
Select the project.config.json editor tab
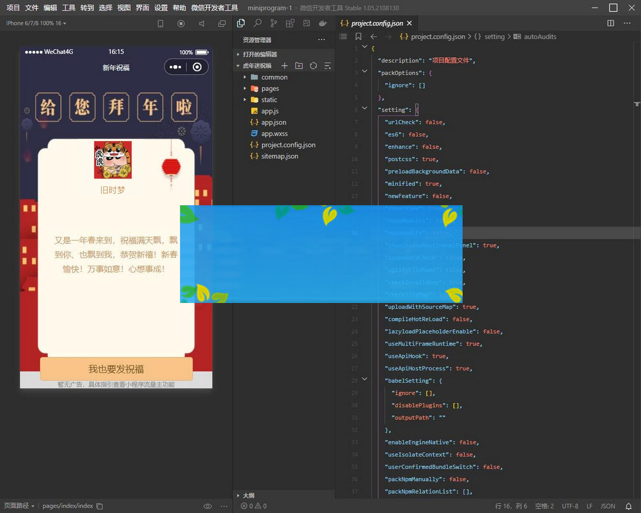tap(377, 24)
